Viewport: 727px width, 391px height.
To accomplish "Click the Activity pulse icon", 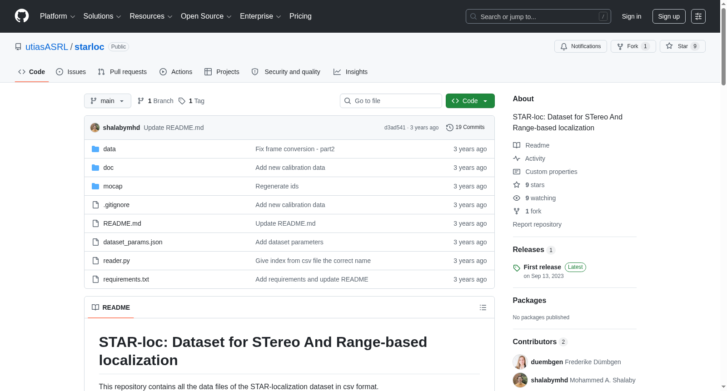I will (517, 158).
